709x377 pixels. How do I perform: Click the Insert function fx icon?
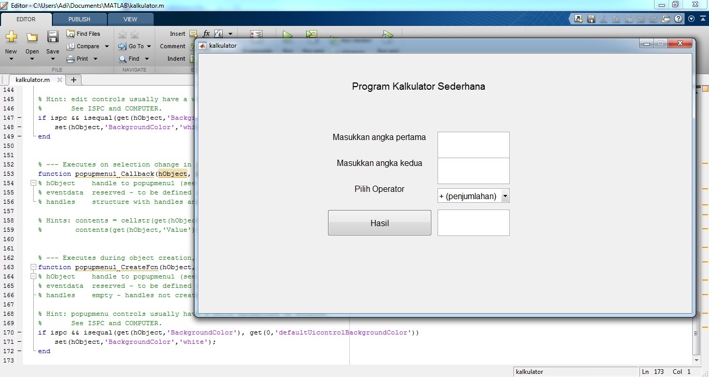pyautogui.click(x=207, y=33)
